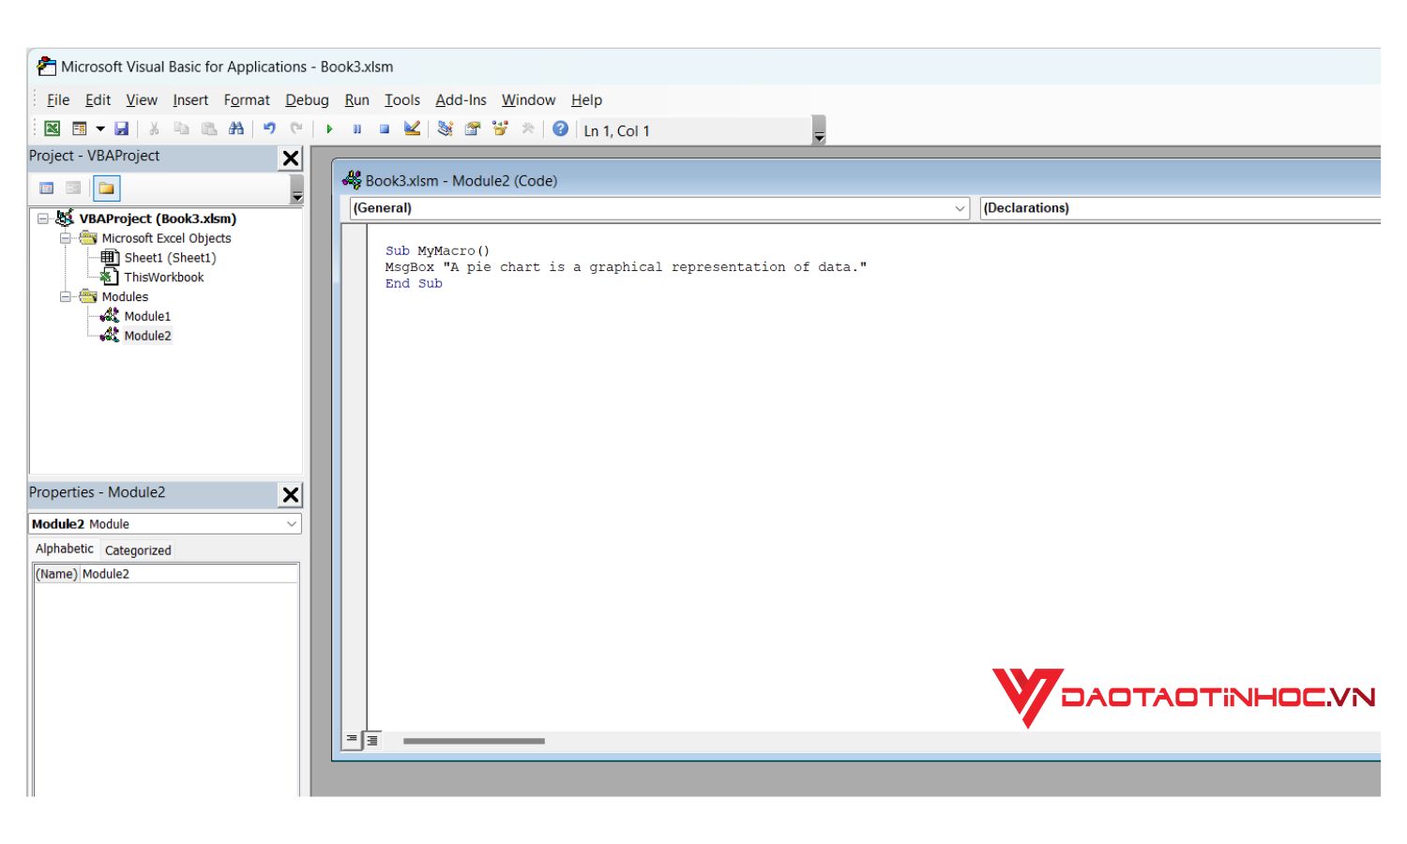Click the Undo arrow icon
This screenshot has width=1407, height=844.
269,128
